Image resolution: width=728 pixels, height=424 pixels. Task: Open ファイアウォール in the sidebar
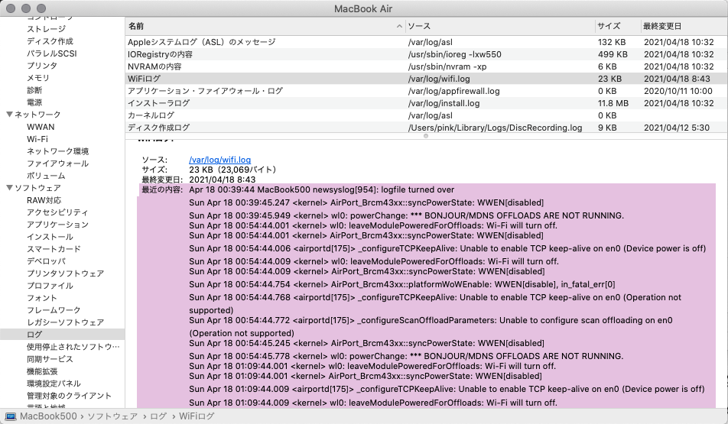click(57, 163)
